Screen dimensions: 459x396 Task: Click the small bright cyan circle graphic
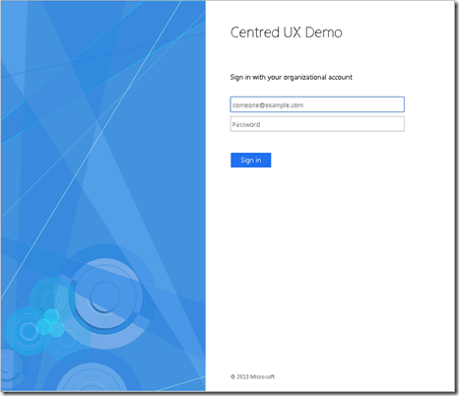(x=51, y=316)
